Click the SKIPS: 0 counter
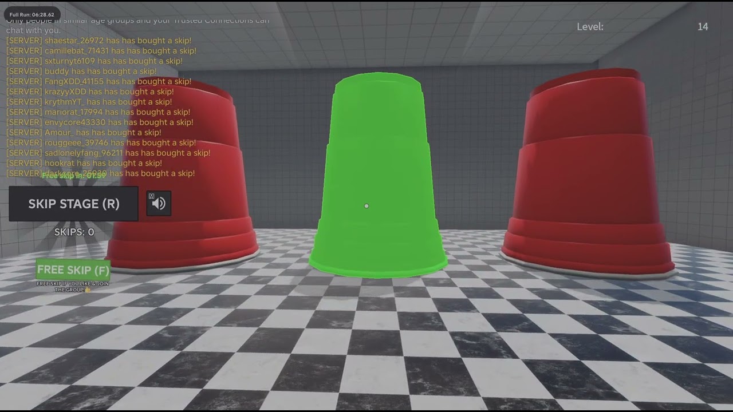This screenshot has height=412, width=733. [74, 232]
